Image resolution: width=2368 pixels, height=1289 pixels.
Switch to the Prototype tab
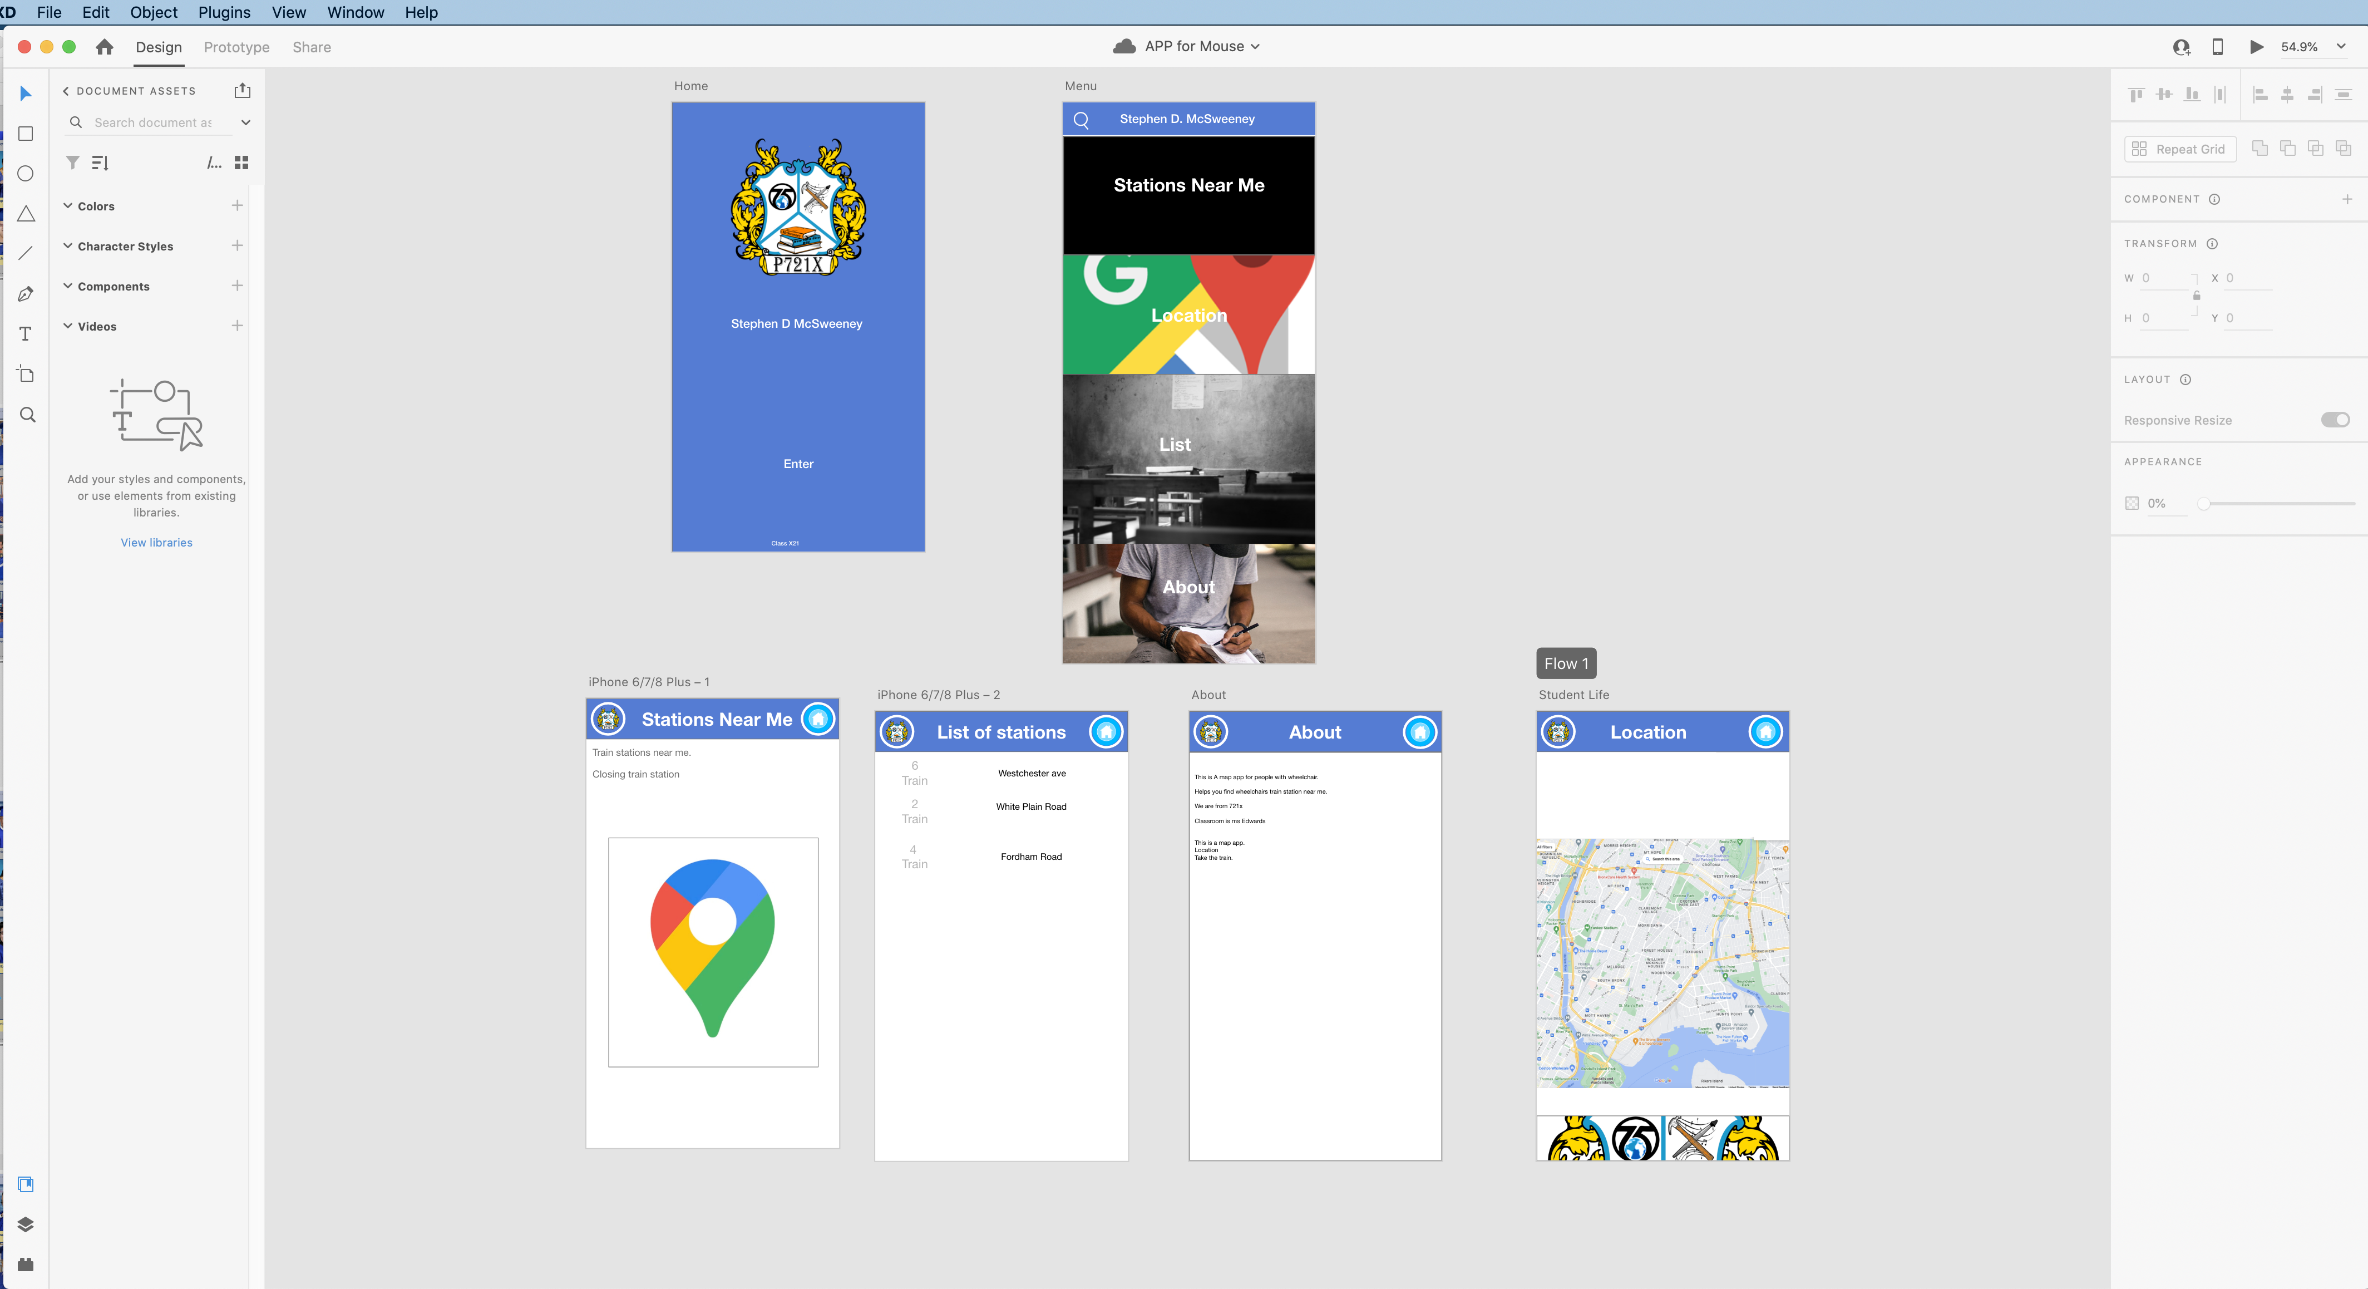(236, 47)
